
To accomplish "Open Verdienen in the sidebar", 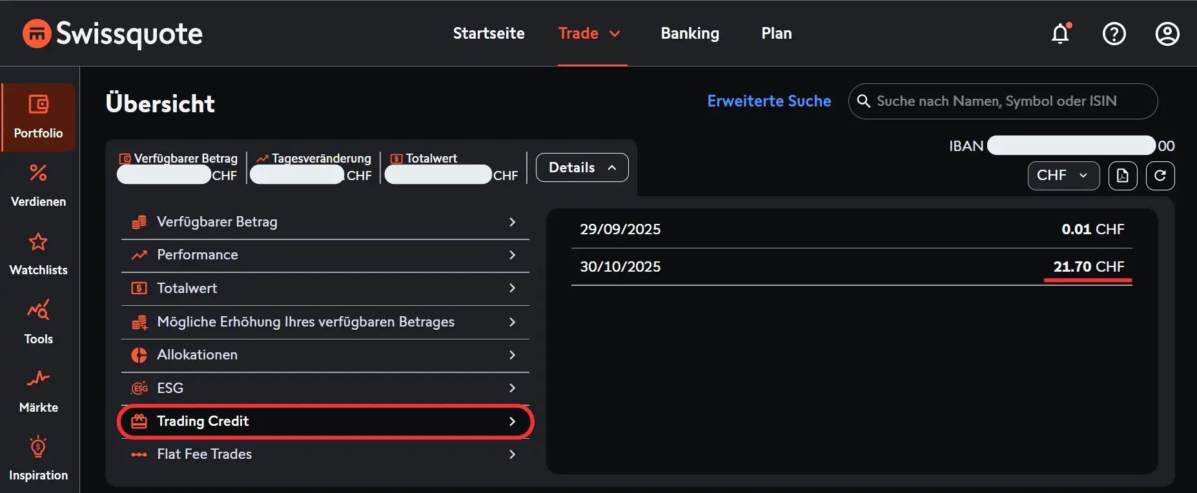I will [39, 186].
